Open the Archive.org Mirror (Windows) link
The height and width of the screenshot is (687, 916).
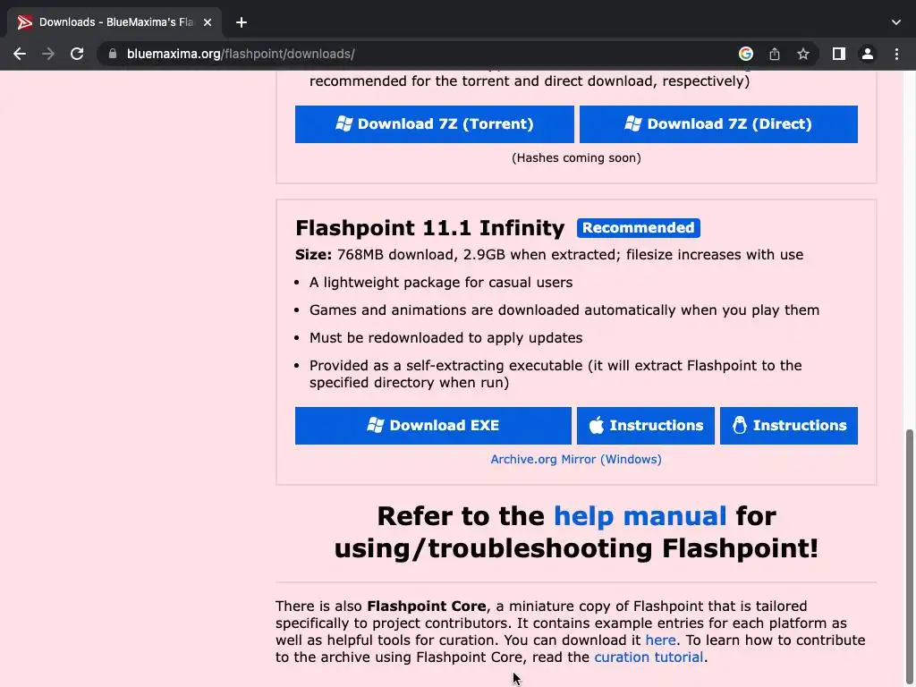(x=576, y=459)
